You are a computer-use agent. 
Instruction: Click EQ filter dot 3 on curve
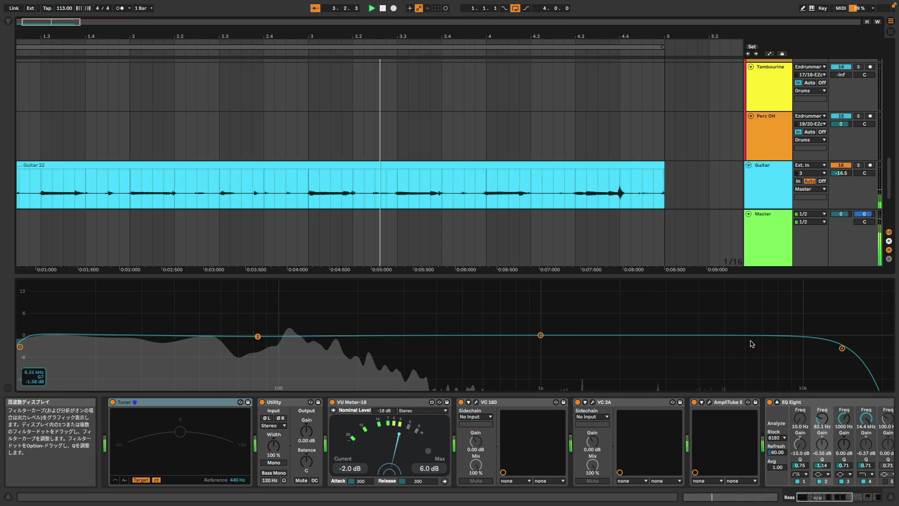[x=540, y=335]
